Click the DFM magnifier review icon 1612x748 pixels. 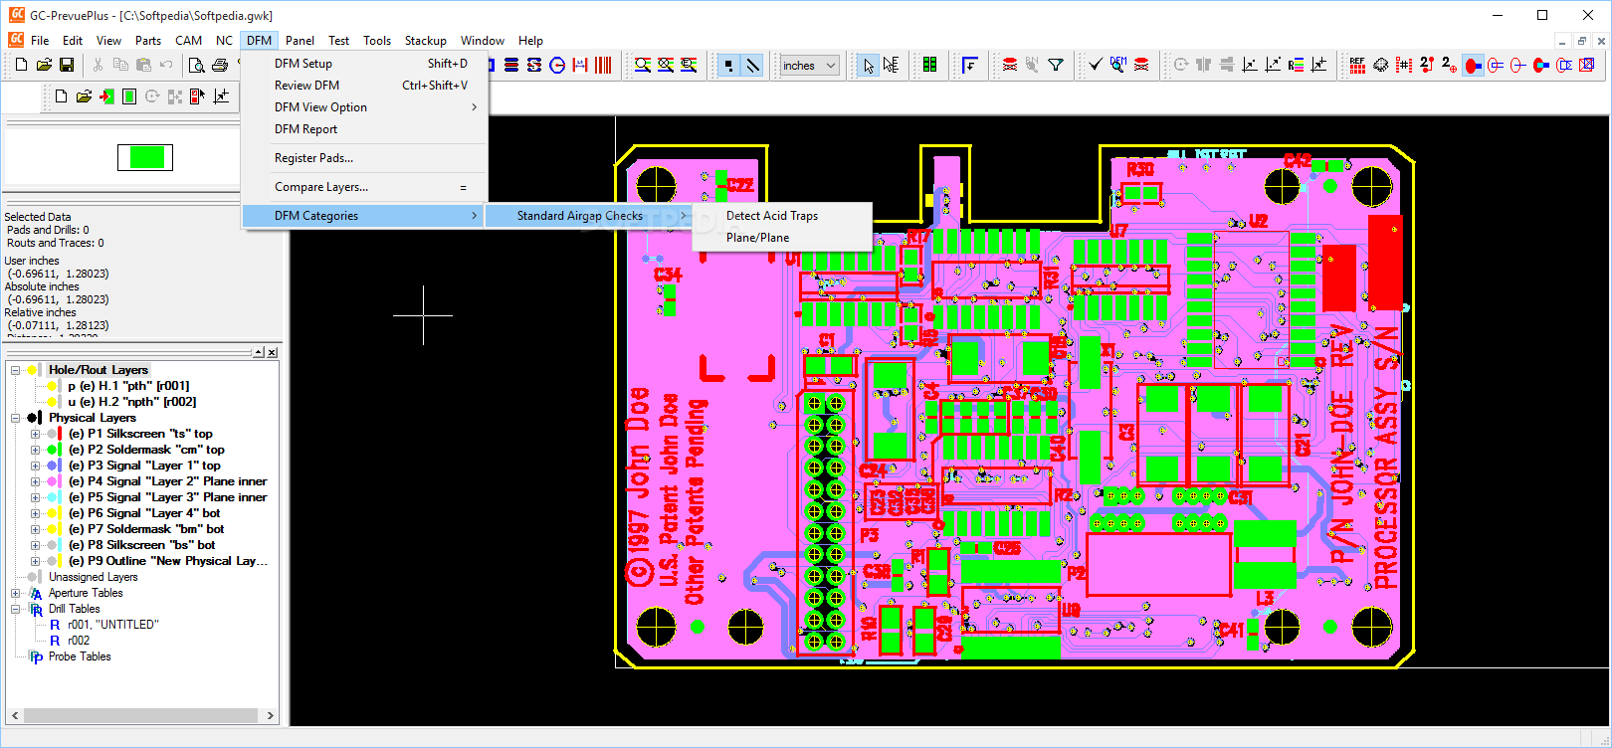[1118, 65]
